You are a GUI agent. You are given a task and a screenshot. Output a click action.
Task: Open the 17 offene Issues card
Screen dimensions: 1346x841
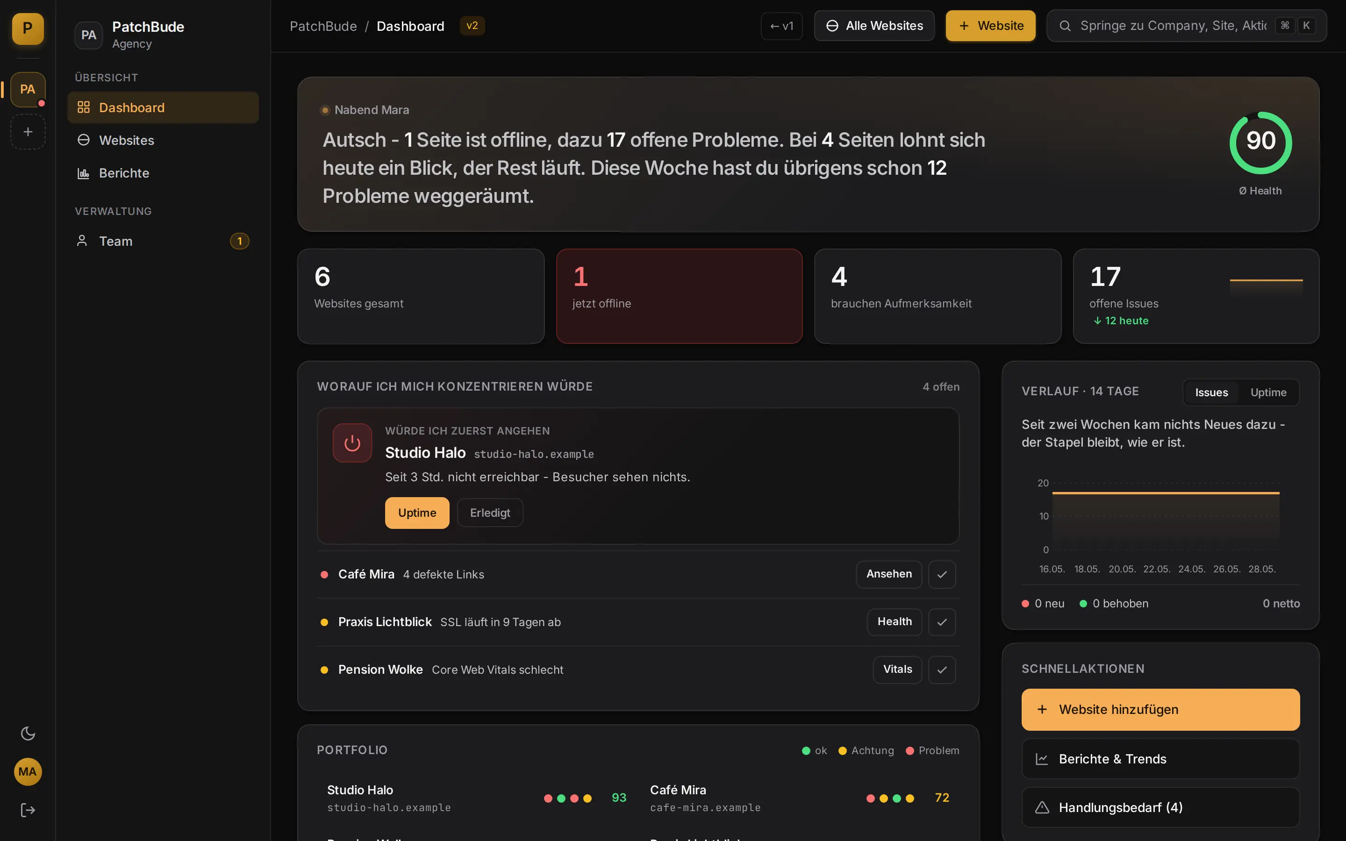pos(1196,296)
